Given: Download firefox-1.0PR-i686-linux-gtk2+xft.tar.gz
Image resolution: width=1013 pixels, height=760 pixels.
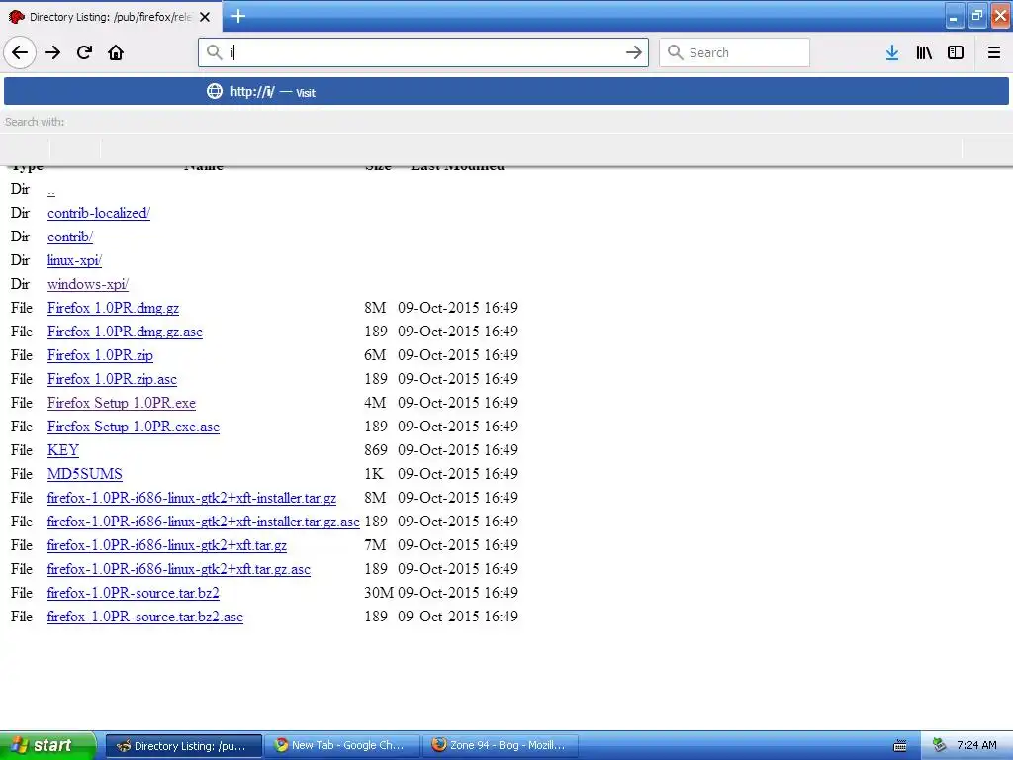Looking at the screenshot, I should (166, 545).
